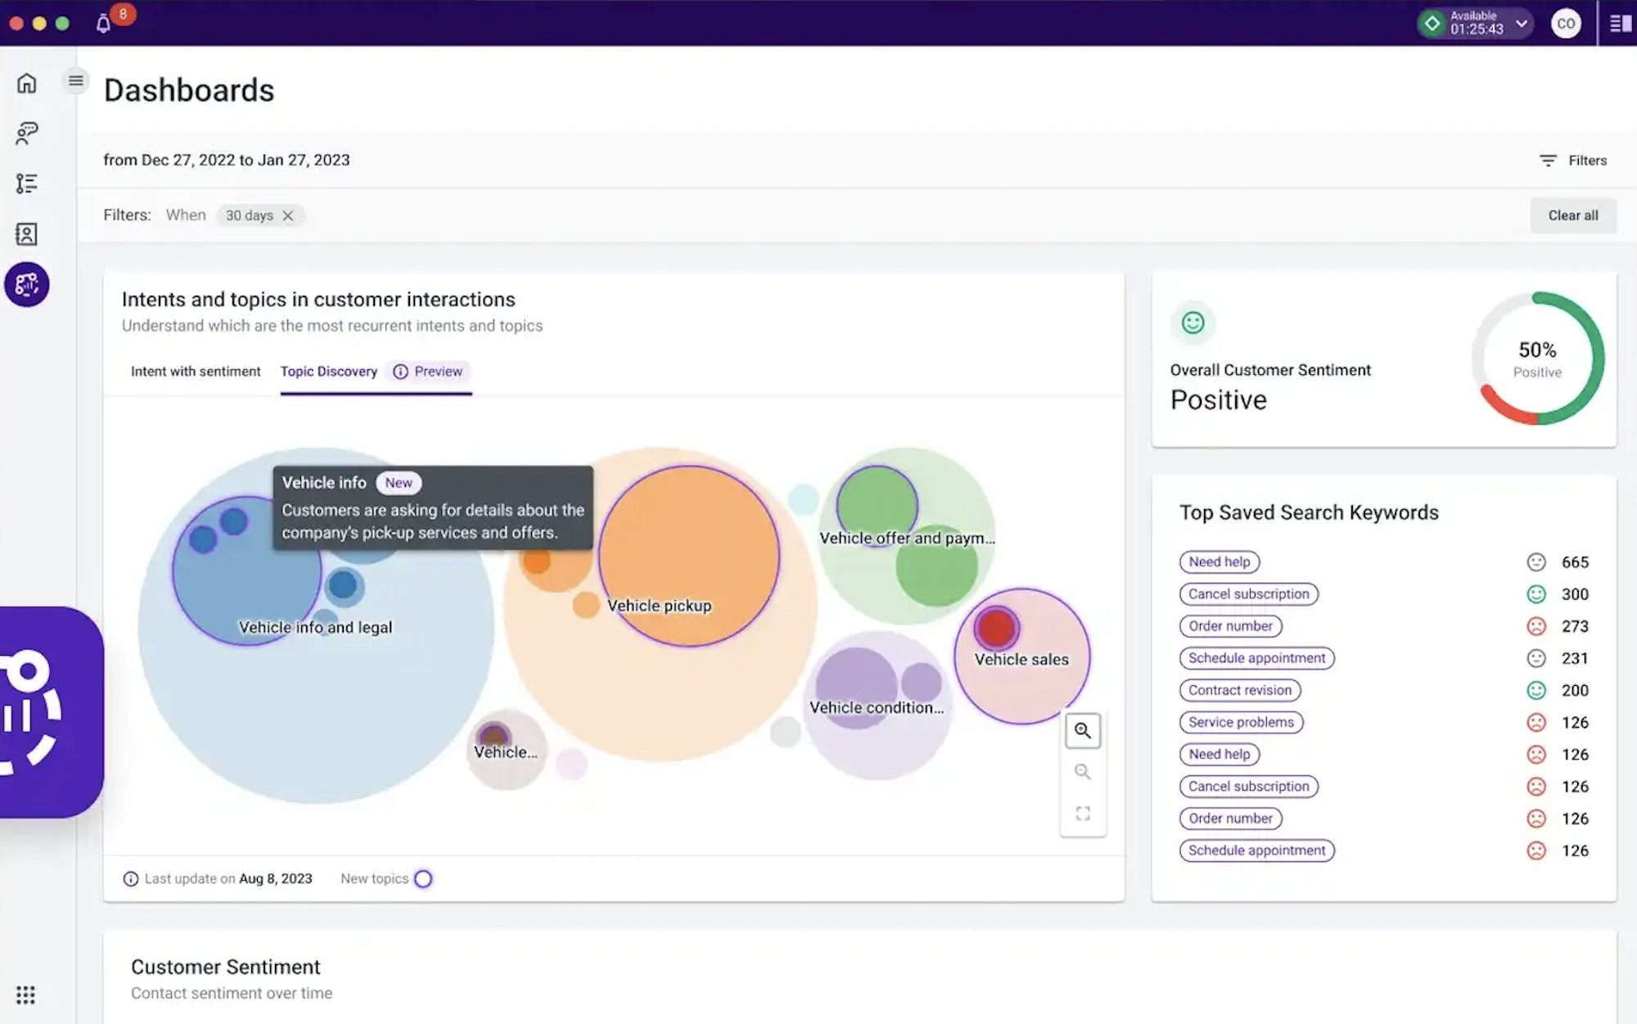The image size is (1637, 1024).
Task: Click the Vehicle offer and payment bubble
Action: coord(907,536)
